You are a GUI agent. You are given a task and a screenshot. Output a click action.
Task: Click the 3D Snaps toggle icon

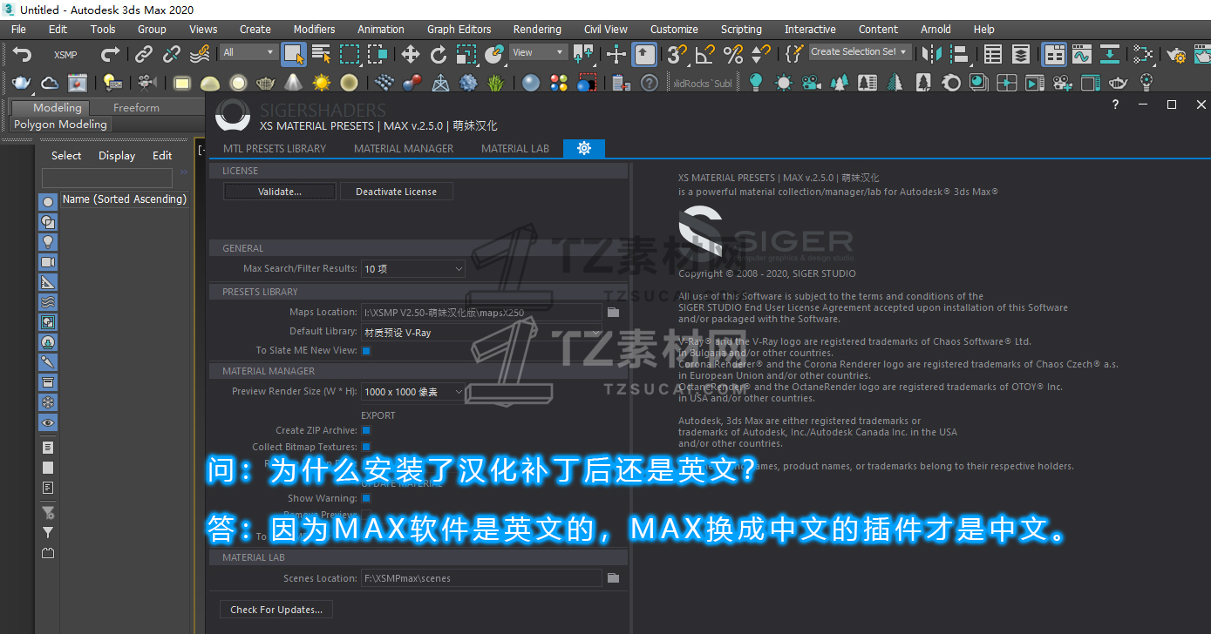click(x=677, y=54)
